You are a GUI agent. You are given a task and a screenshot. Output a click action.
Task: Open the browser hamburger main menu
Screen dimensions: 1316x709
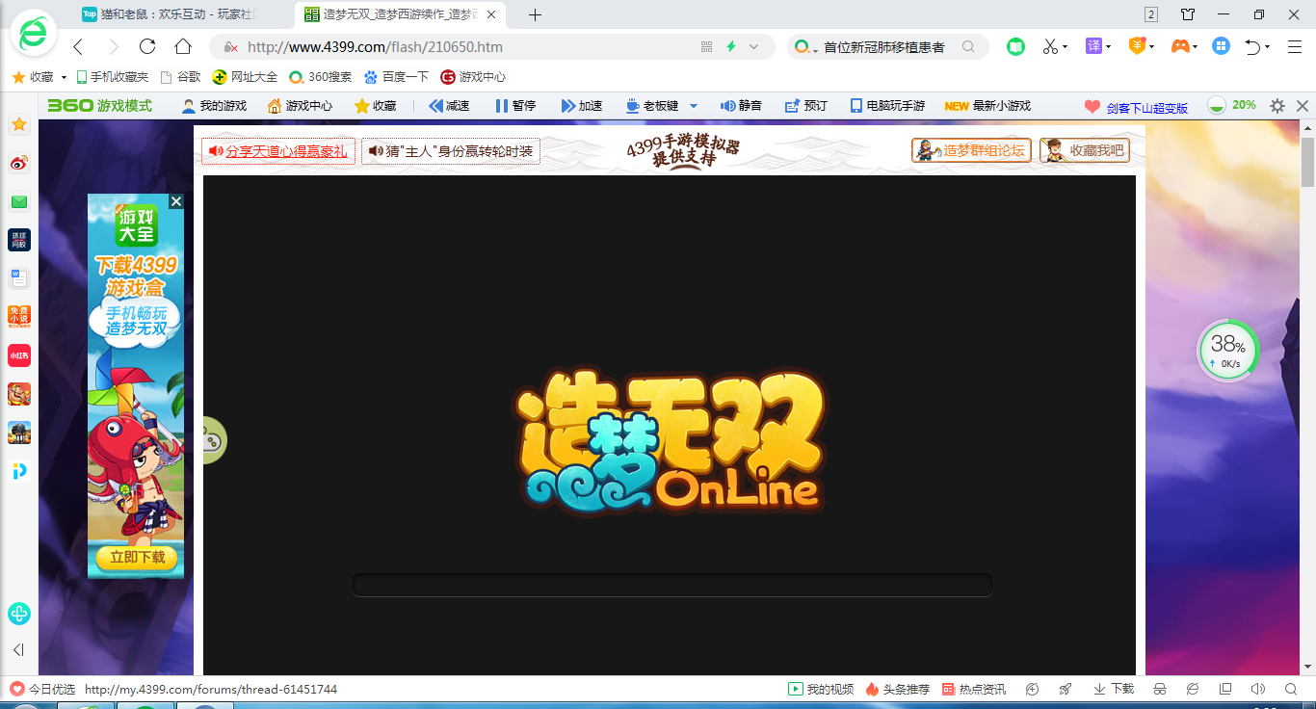[1295, 46]
